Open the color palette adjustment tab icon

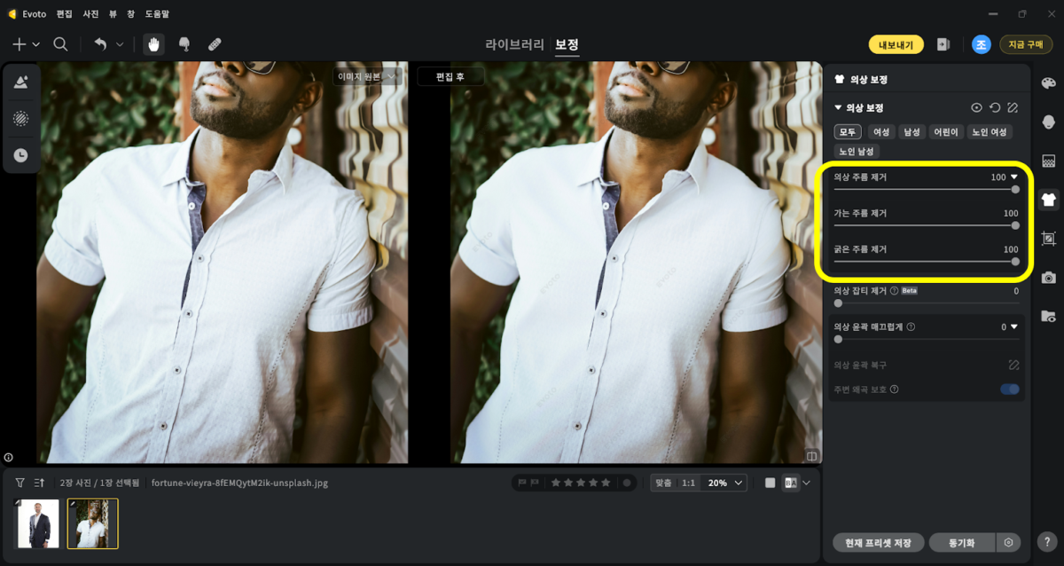[1048, 83]
